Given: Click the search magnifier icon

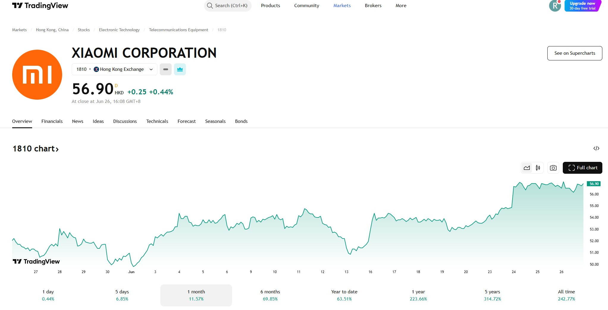Looking at the screenshot, I should pyautogui.click(x=210, y=6).
